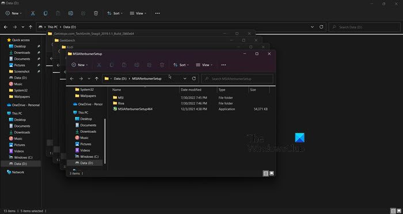This screenshot has height=214, width=403.
Task: Click the Date modified column header
Action: click(x=191, y=90)
